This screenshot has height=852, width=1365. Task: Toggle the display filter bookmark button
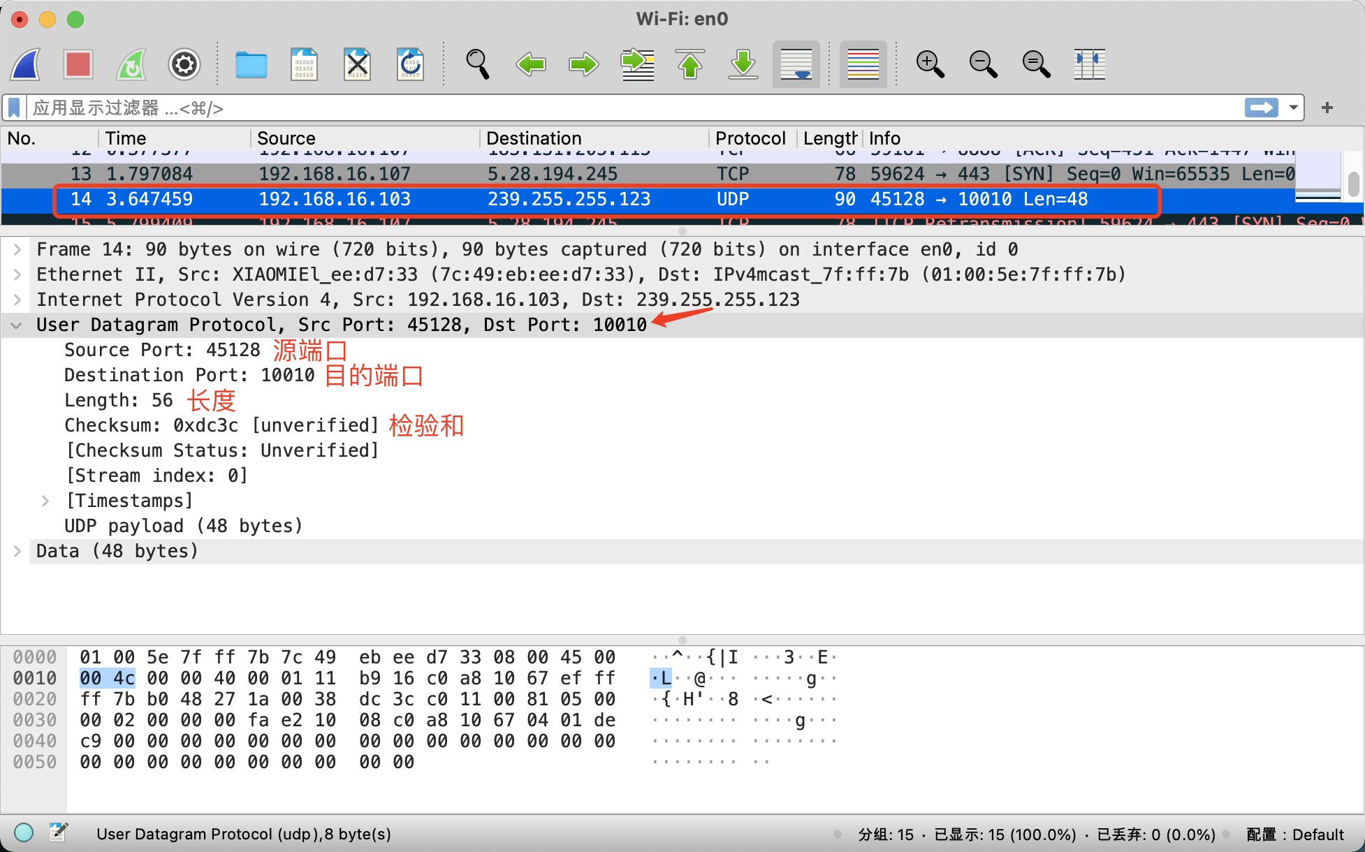(x=14, y=108)
